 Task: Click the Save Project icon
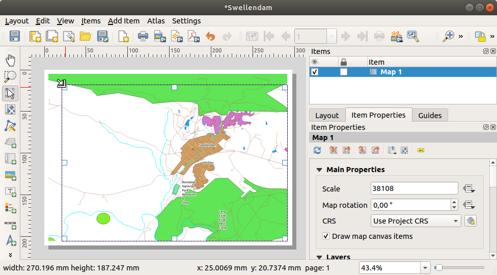(x=15, y=36)
